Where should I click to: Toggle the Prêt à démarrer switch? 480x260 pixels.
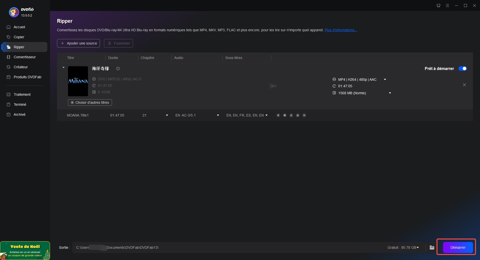point(462,68)
